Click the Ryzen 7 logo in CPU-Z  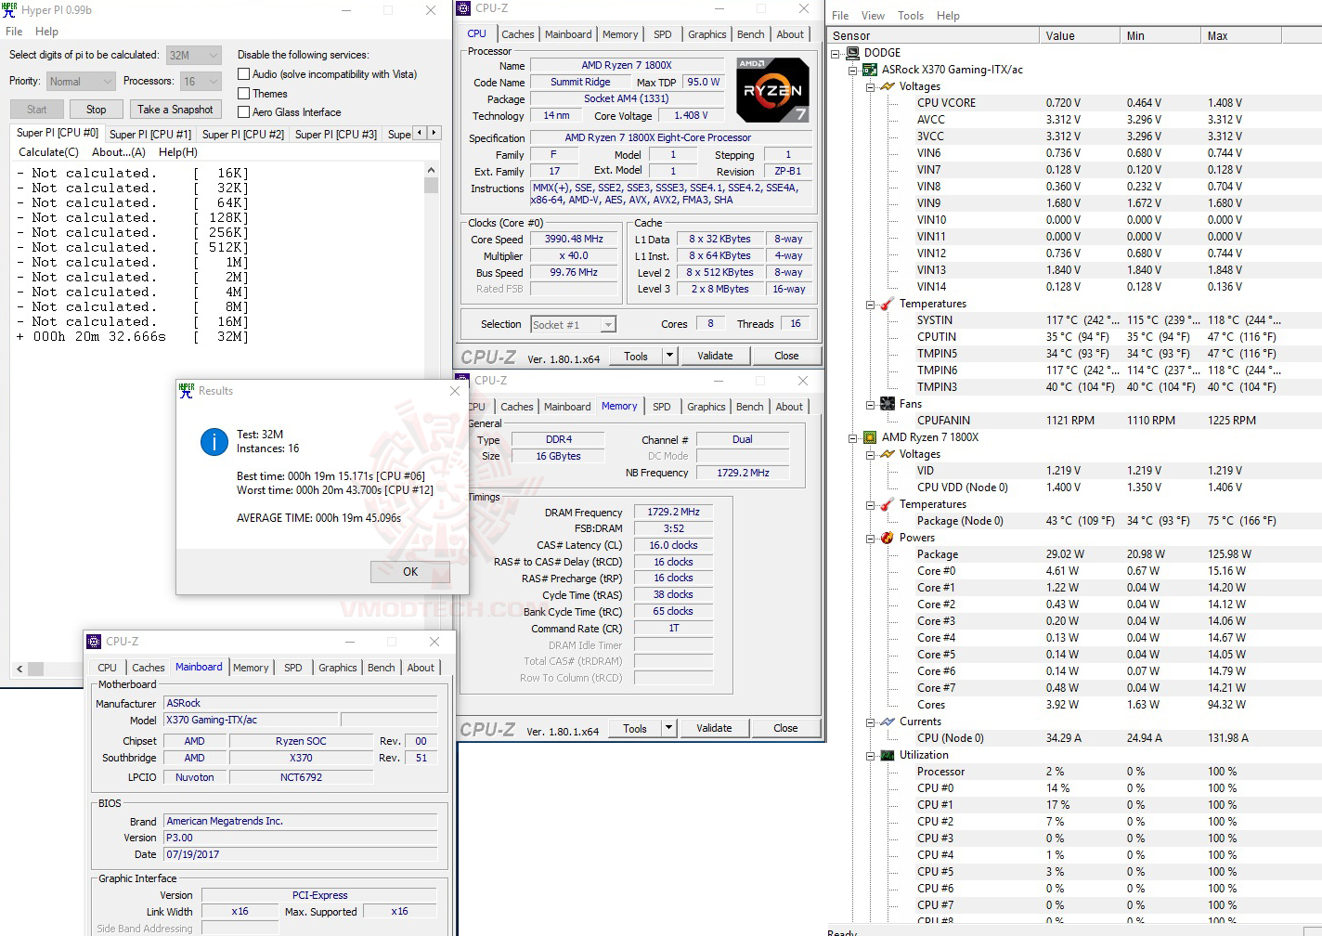coord(772,90)
